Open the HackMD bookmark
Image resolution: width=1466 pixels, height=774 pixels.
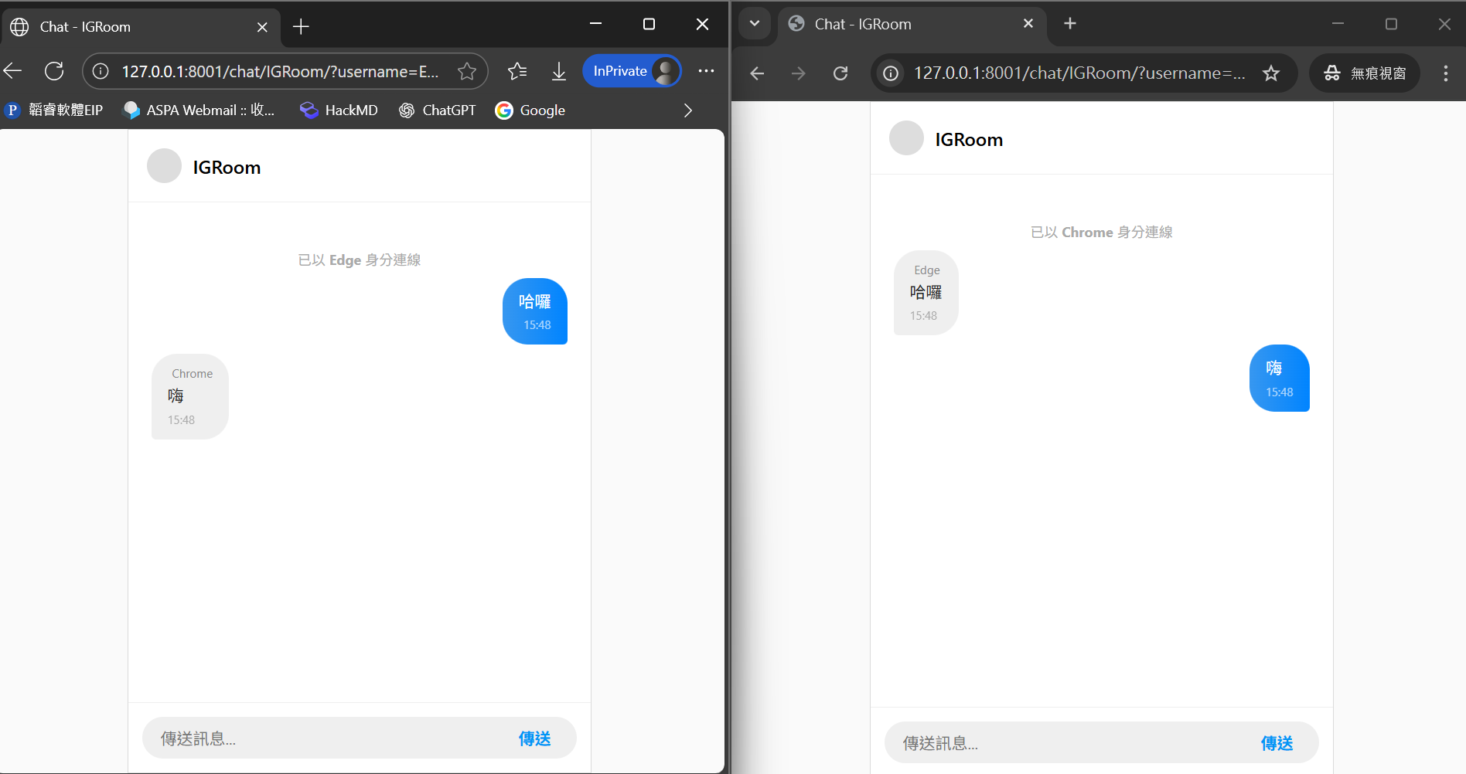tap(339, 110)
